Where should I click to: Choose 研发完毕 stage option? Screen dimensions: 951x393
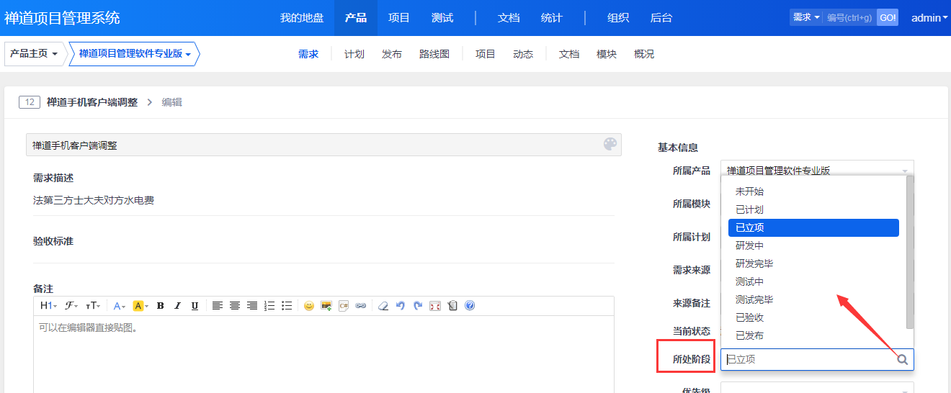pos(813,263)
